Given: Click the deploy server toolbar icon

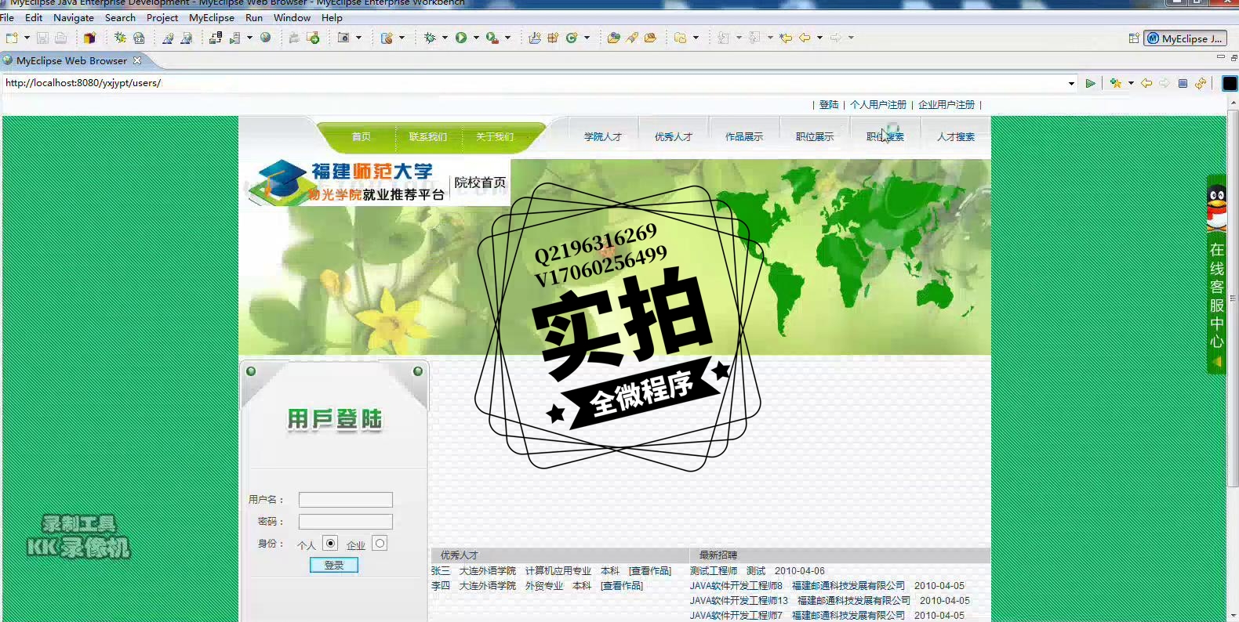Looking at the screenshot, I should (215, 38).
